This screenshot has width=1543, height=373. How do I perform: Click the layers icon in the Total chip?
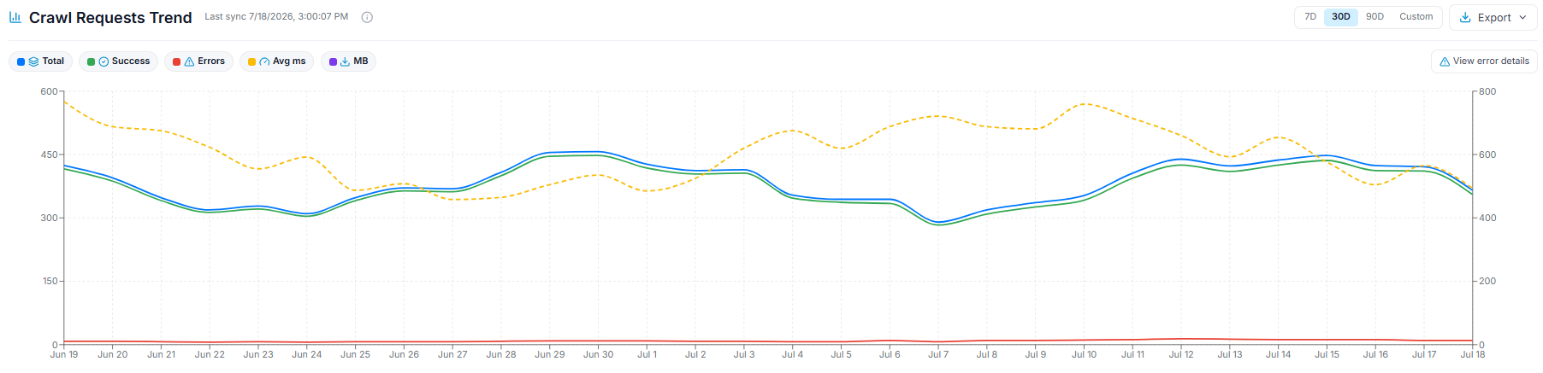(x=33, y=61)
